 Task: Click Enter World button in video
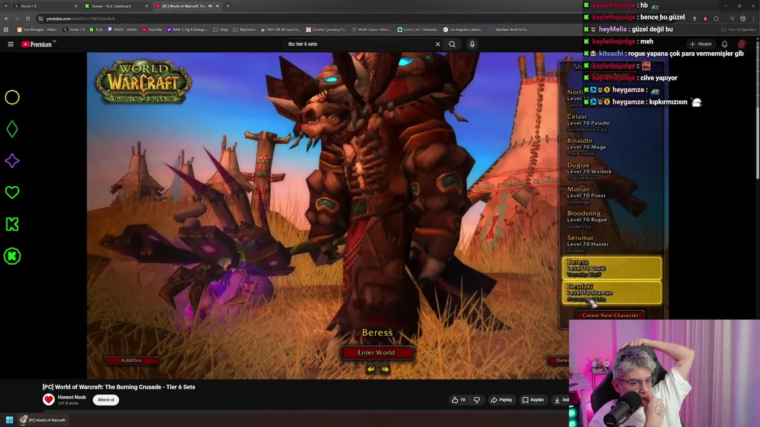[x=376, y=352]
